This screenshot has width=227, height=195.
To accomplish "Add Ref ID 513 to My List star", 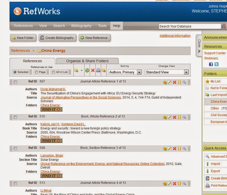I will 165,184.
